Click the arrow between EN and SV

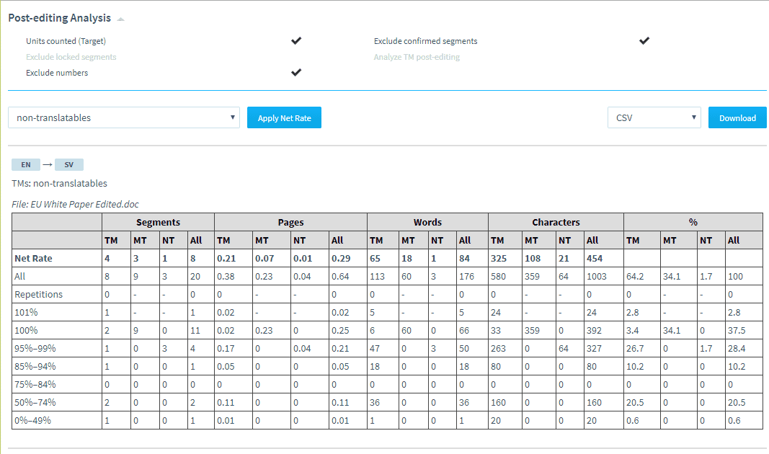48,165
